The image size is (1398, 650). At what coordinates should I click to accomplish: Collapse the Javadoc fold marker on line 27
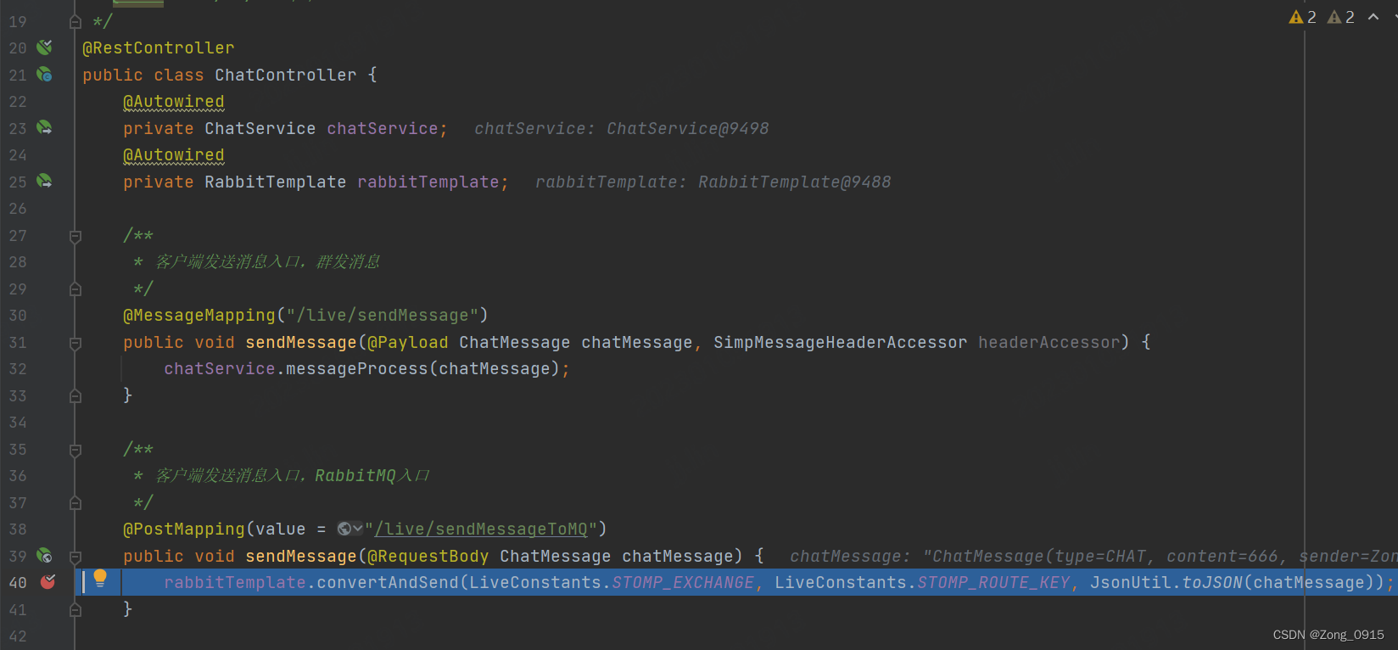coord(75,236)
